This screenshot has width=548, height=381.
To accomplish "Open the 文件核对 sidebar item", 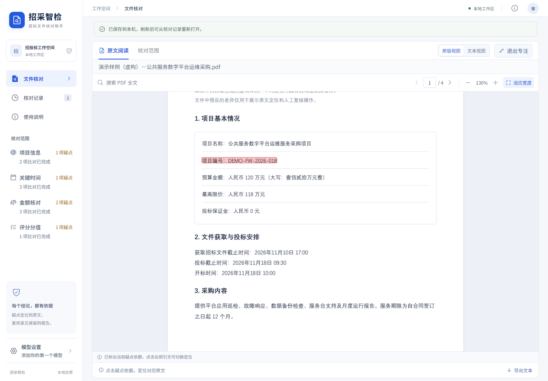I will pos(41,78).
